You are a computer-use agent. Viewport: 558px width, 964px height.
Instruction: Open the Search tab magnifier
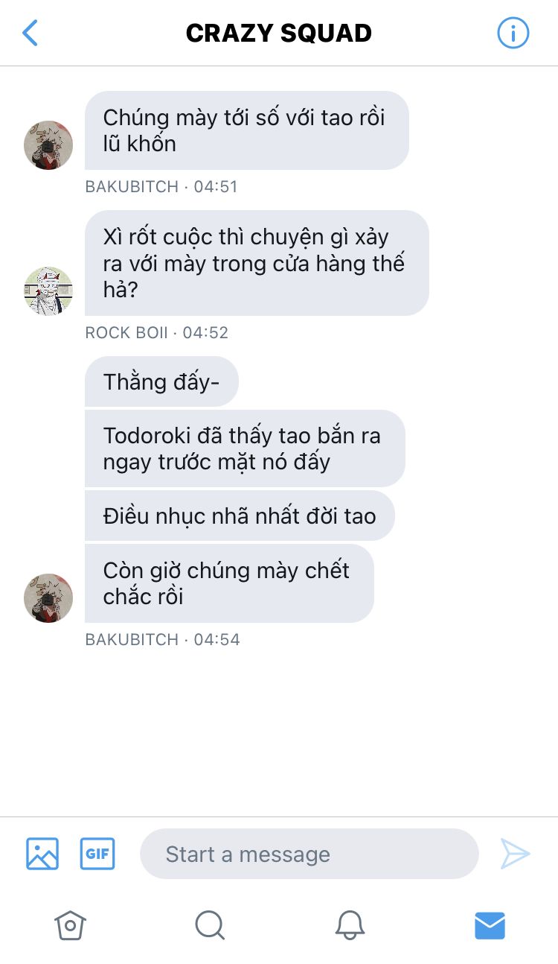(x=210, y=925)
